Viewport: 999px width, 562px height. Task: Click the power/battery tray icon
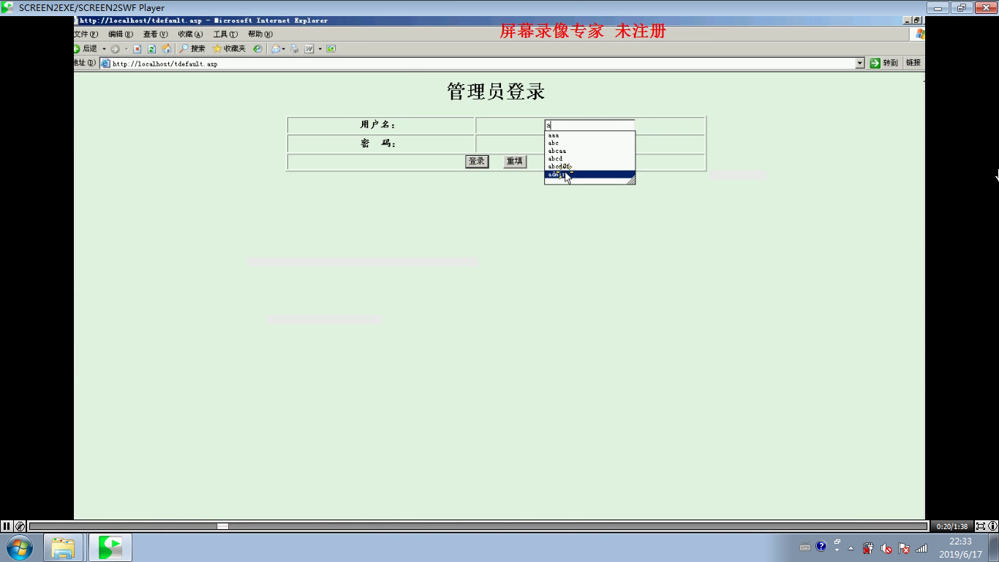[868, 548]
